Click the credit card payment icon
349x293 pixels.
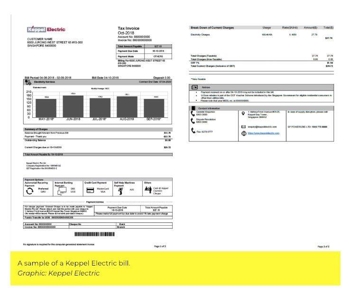coord(90,190)
